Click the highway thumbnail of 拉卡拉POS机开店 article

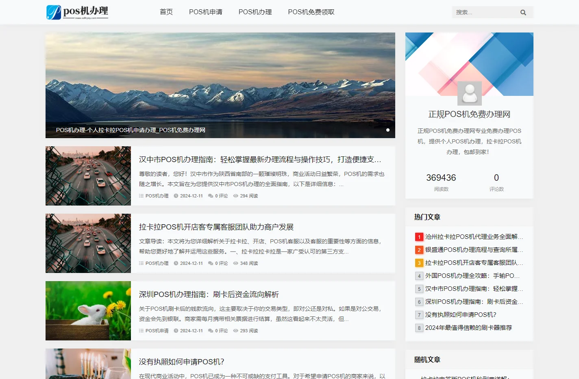point(88,243)
